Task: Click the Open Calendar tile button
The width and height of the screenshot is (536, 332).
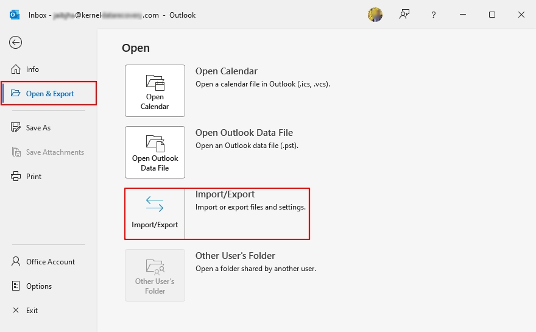Action: coord(155,91)
